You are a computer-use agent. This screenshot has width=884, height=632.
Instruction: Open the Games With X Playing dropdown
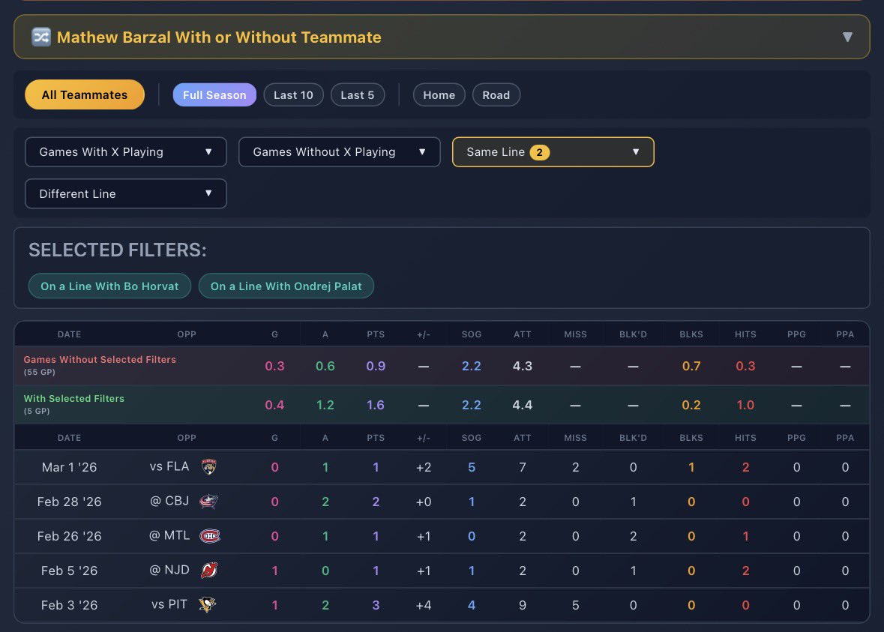click(126, 151)
